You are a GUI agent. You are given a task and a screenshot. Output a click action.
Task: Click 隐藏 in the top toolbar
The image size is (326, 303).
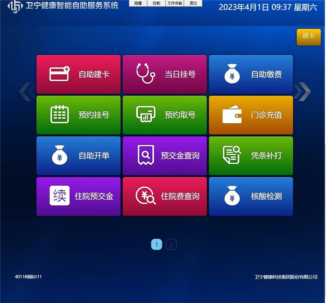coord(138,3)
